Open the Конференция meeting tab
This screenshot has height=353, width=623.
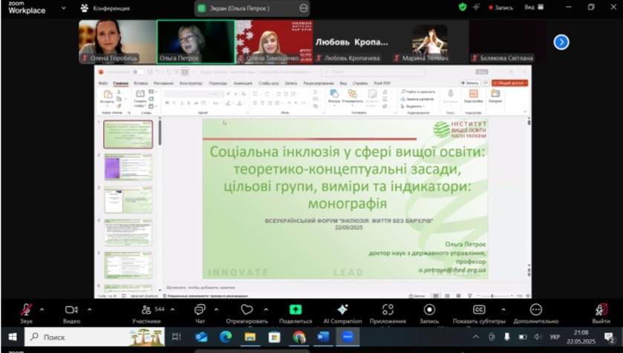click(x=105, y=8)
